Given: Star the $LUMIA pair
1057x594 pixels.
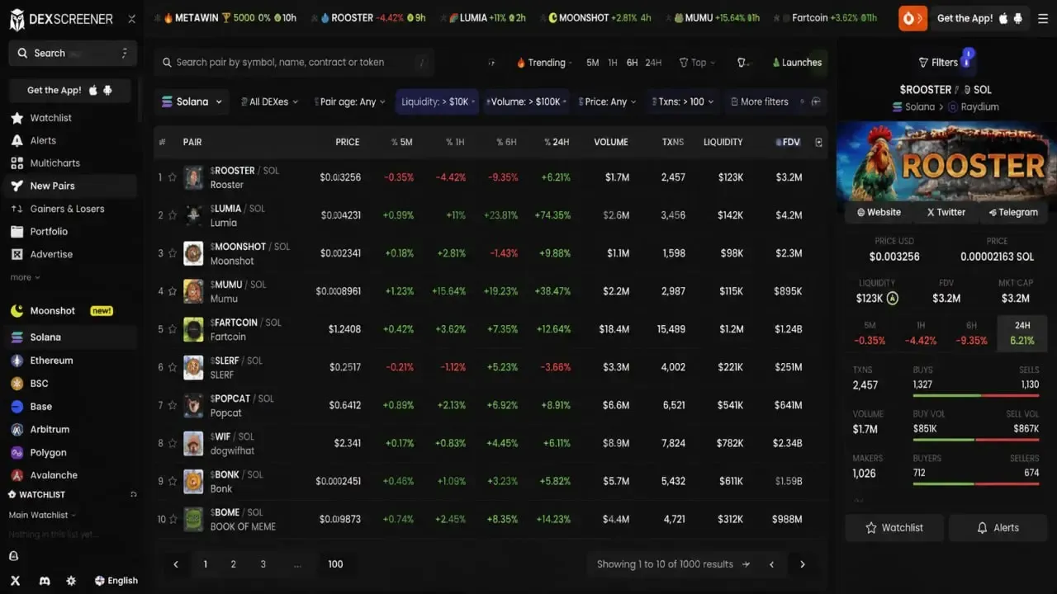Looking at the screenshot, I should coord(173,215).
